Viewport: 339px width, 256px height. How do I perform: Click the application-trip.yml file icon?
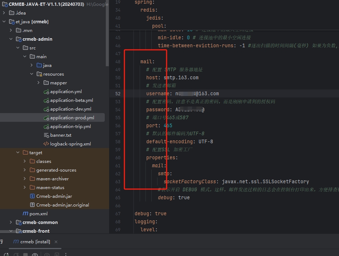click(46, 127)
